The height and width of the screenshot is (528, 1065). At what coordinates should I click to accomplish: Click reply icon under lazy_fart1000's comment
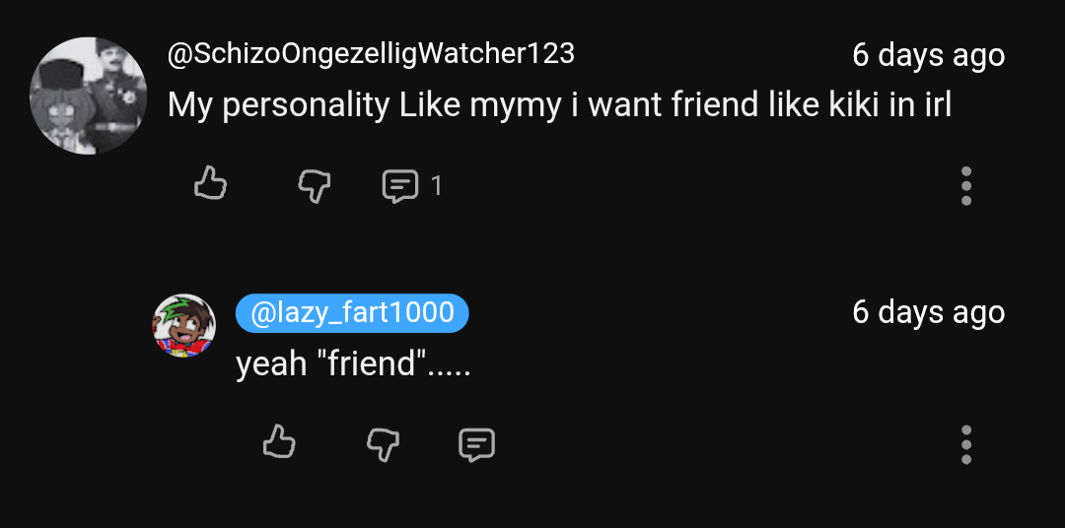click(476, 444)
